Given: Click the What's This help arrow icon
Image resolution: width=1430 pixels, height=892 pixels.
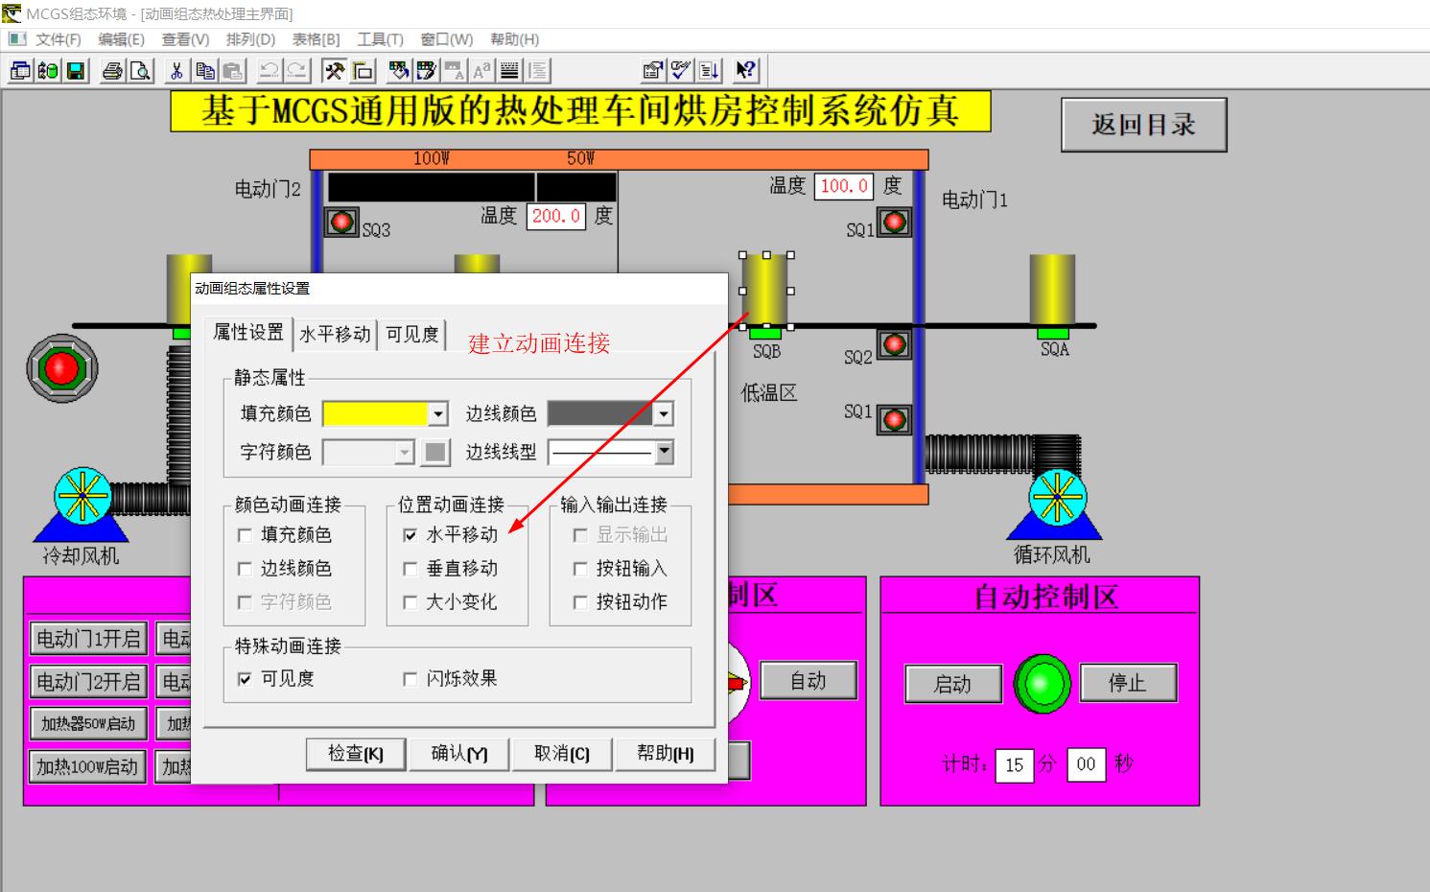Looking at the screenshot, I should click(746, 70).
